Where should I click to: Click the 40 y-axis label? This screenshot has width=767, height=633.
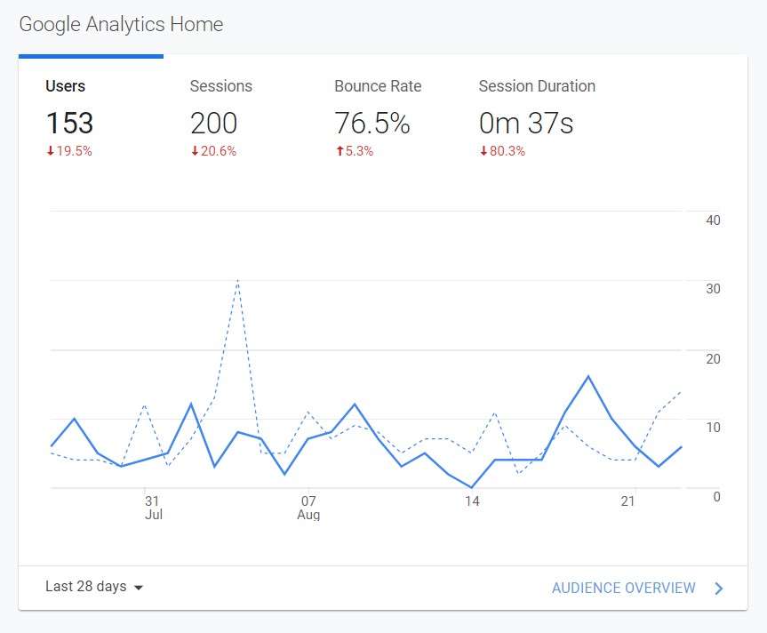[x=713, y=220]
